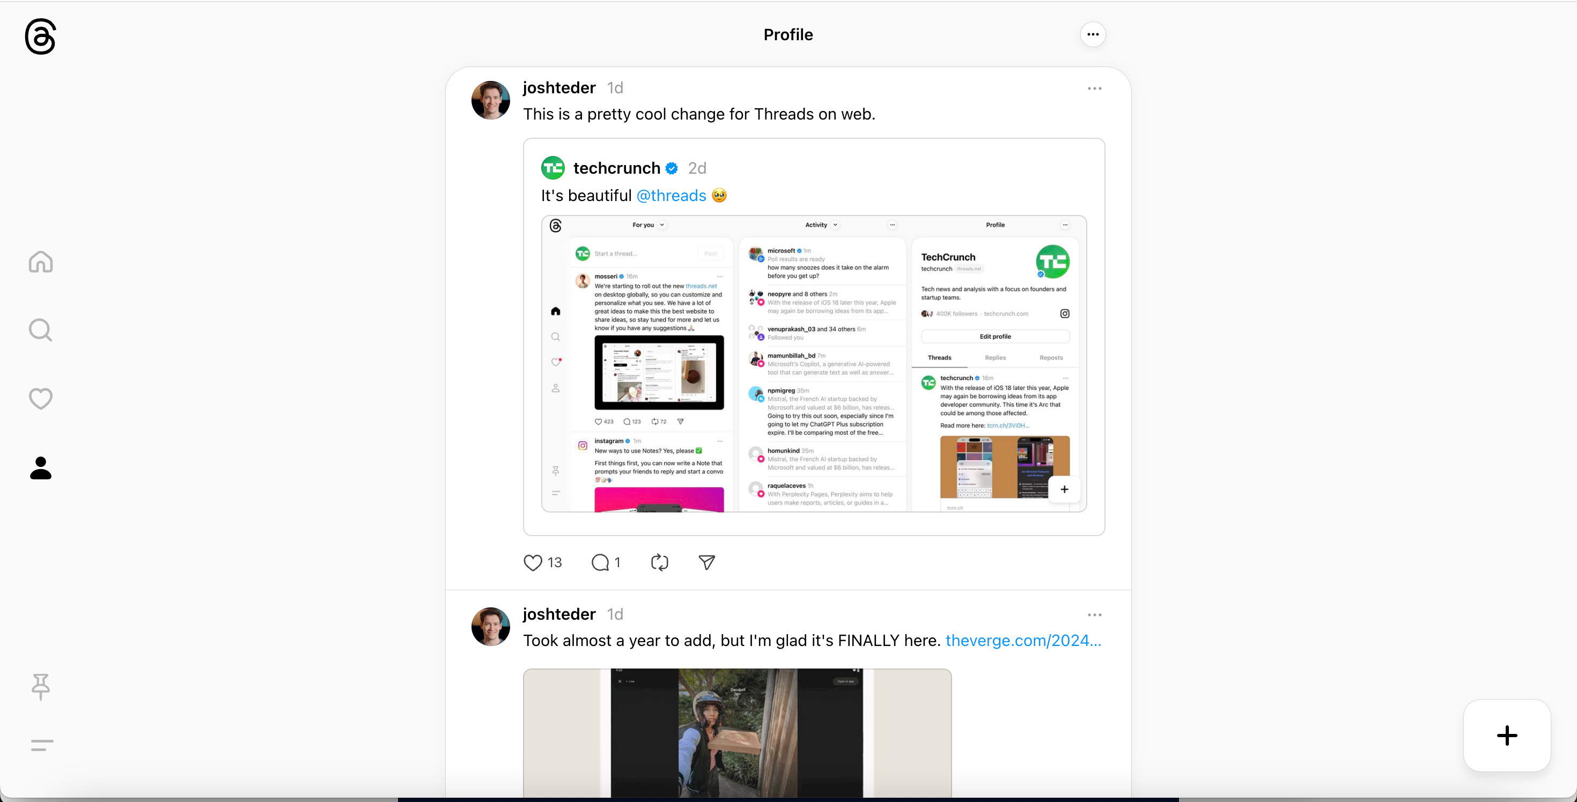1577x802 pixels.
Task: Open options for first joshteder post
Action: 1095,88
